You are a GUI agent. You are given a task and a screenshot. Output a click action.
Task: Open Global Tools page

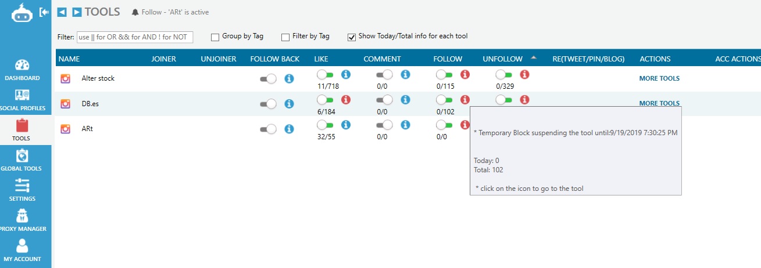pyautogui.click(x=22, y=160)
